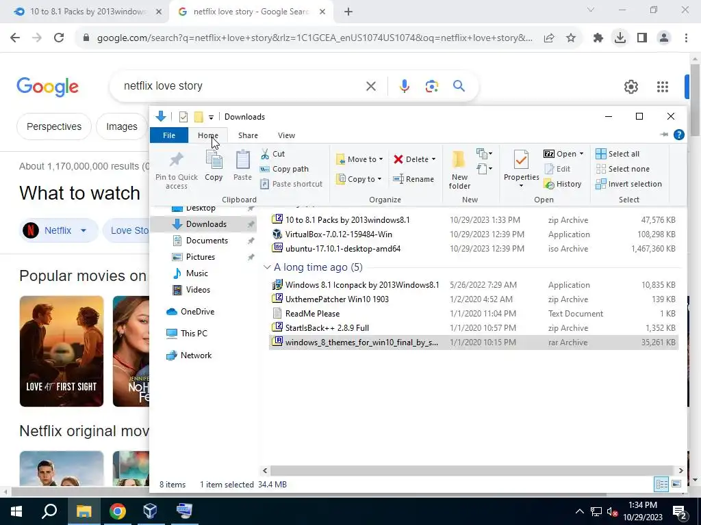Click Google voice search microphone
Viewport: 701px width, 525px height.
[x=404, y=85]
